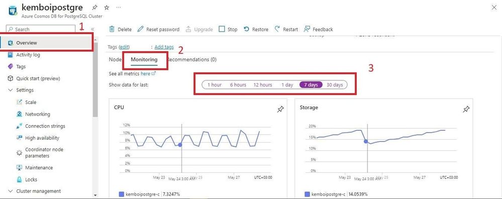Switch to the Recommendations (0) tab
502x199 pixels.
[192, 59]
